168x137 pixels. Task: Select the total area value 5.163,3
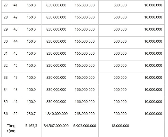coord(31,126)
